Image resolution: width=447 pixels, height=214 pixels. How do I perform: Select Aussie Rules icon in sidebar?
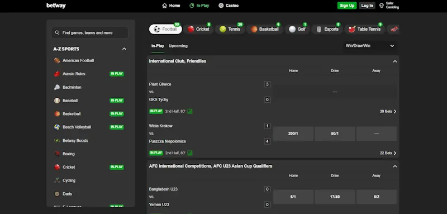57,74
